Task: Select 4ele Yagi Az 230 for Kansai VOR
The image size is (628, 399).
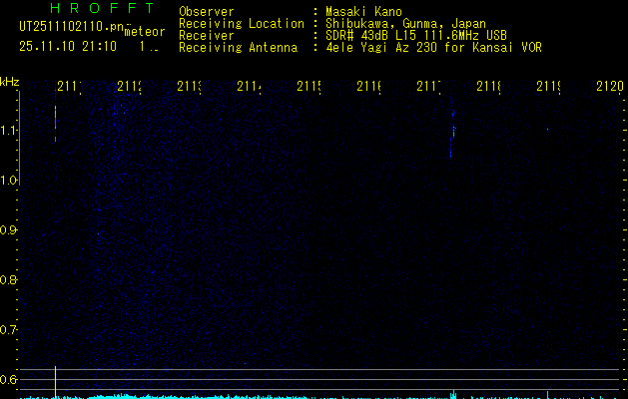Action: click(x=433, y=48)
